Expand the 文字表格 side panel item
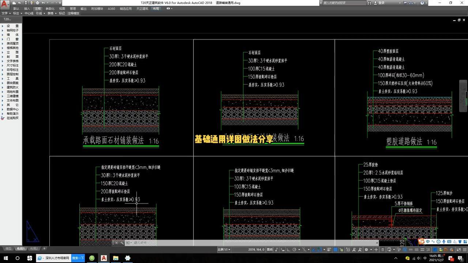 tap(12, 61)
